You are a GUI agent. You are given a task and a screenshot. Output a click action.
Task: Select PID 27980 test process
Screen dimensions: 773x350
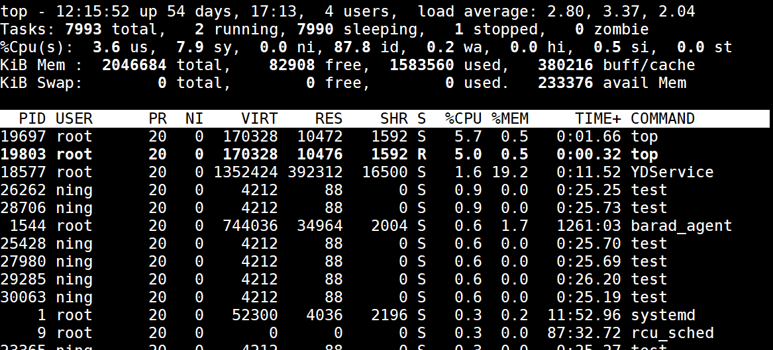(x=23, y=261)
